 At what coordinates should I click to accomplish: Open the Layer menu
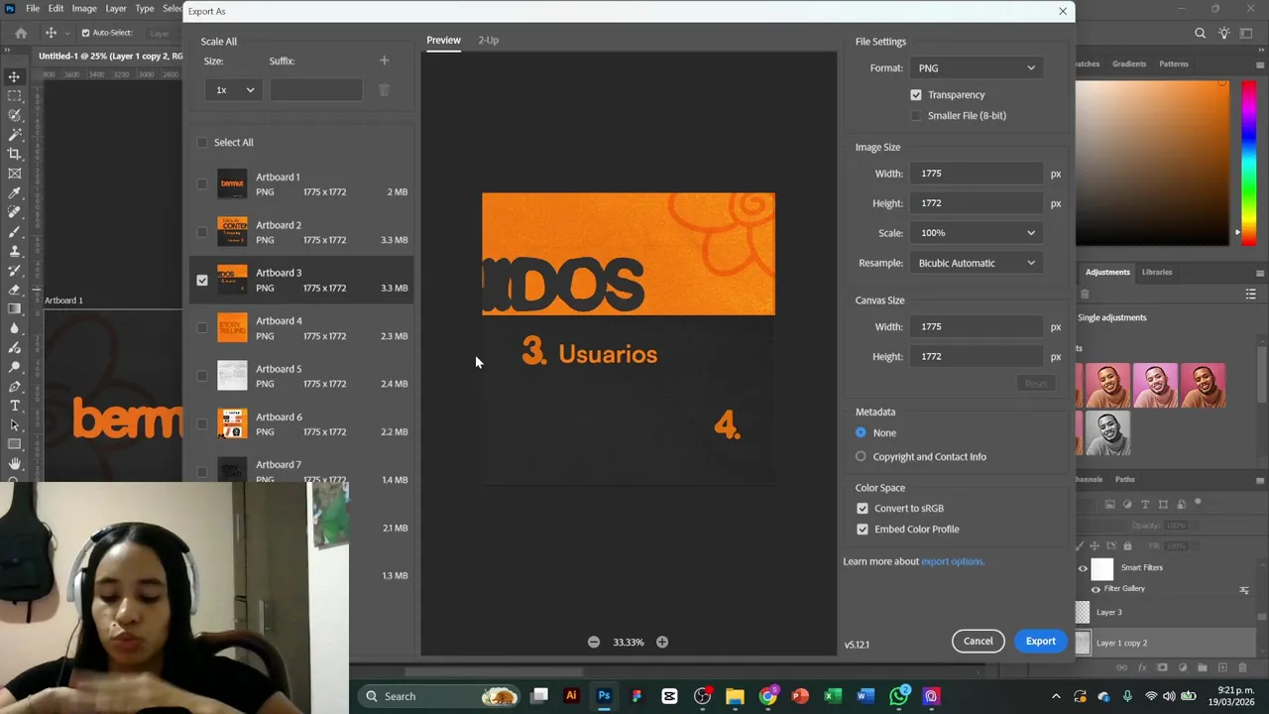pos(116,9)
